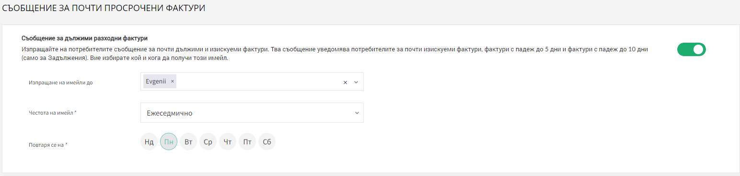Image resolution: width=740 pixels, height=176 pixels.
Task: Toggle the Пн (Monday) day button
Action: coord(169,142)
